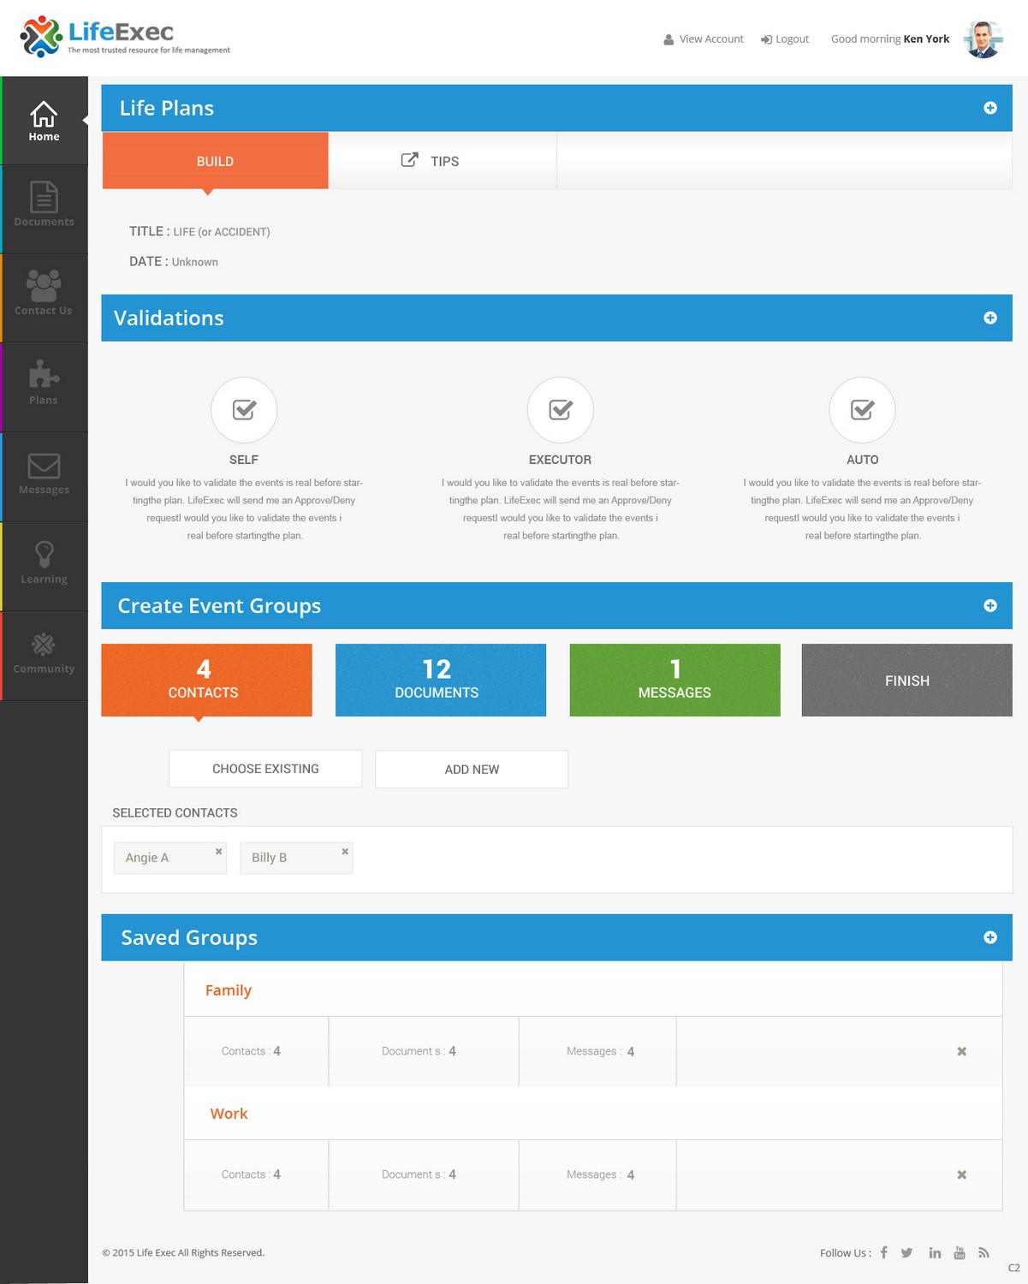Expand the Create Event Groups plus icon
The image size is (1028, 1284).
[990, 605]
